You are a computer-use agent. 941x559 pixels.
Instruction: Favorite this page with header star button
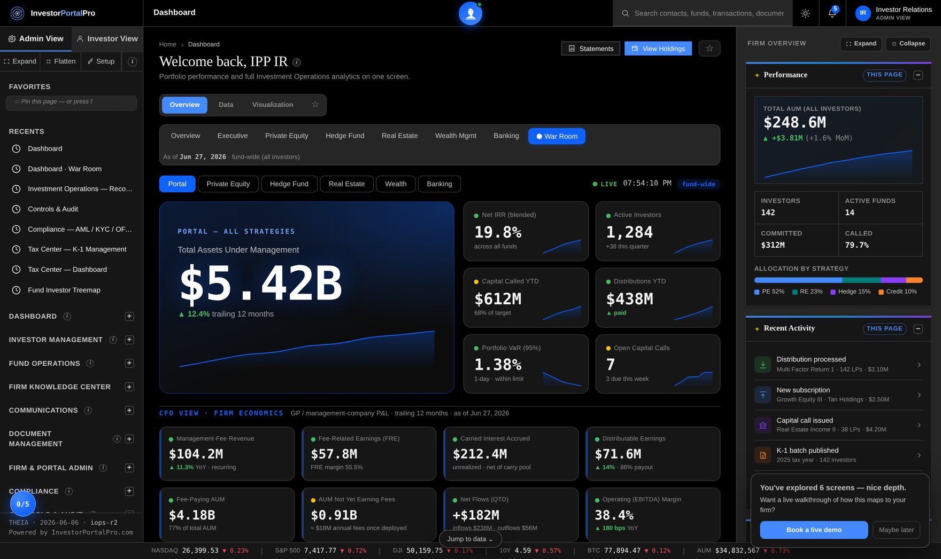(x=709, y=49)
